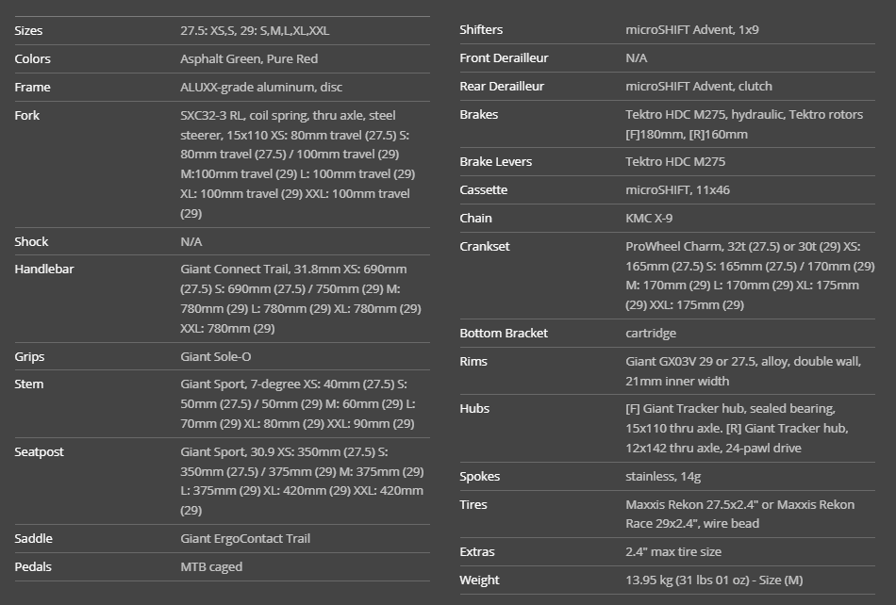Select the Giant Connect Trail handlebar description
Viewport: 896px width, 605px height.
(x=301, y=299)
